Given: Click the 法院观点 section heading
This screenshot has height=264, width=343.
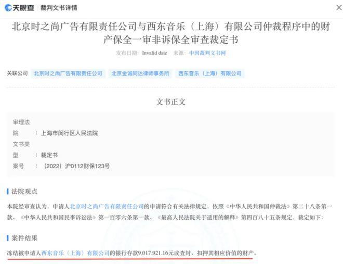Looking at the screenshot, I should (24, 192).
